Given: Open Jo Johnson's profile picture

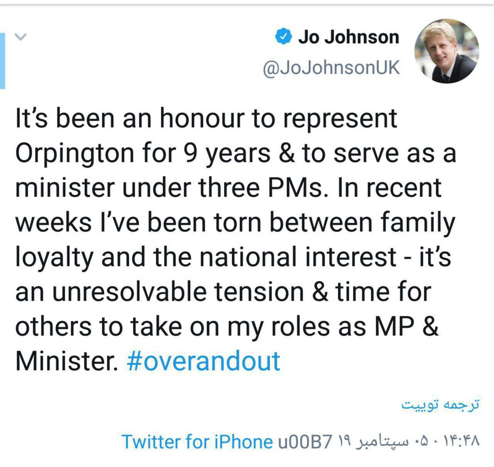Looking at the screenshot, I should click(x=447, y=51).
